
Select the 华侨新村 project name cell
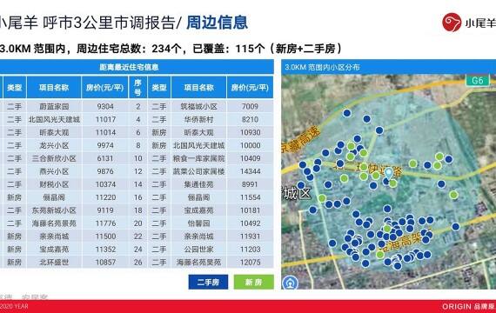(x=199, y=119)
